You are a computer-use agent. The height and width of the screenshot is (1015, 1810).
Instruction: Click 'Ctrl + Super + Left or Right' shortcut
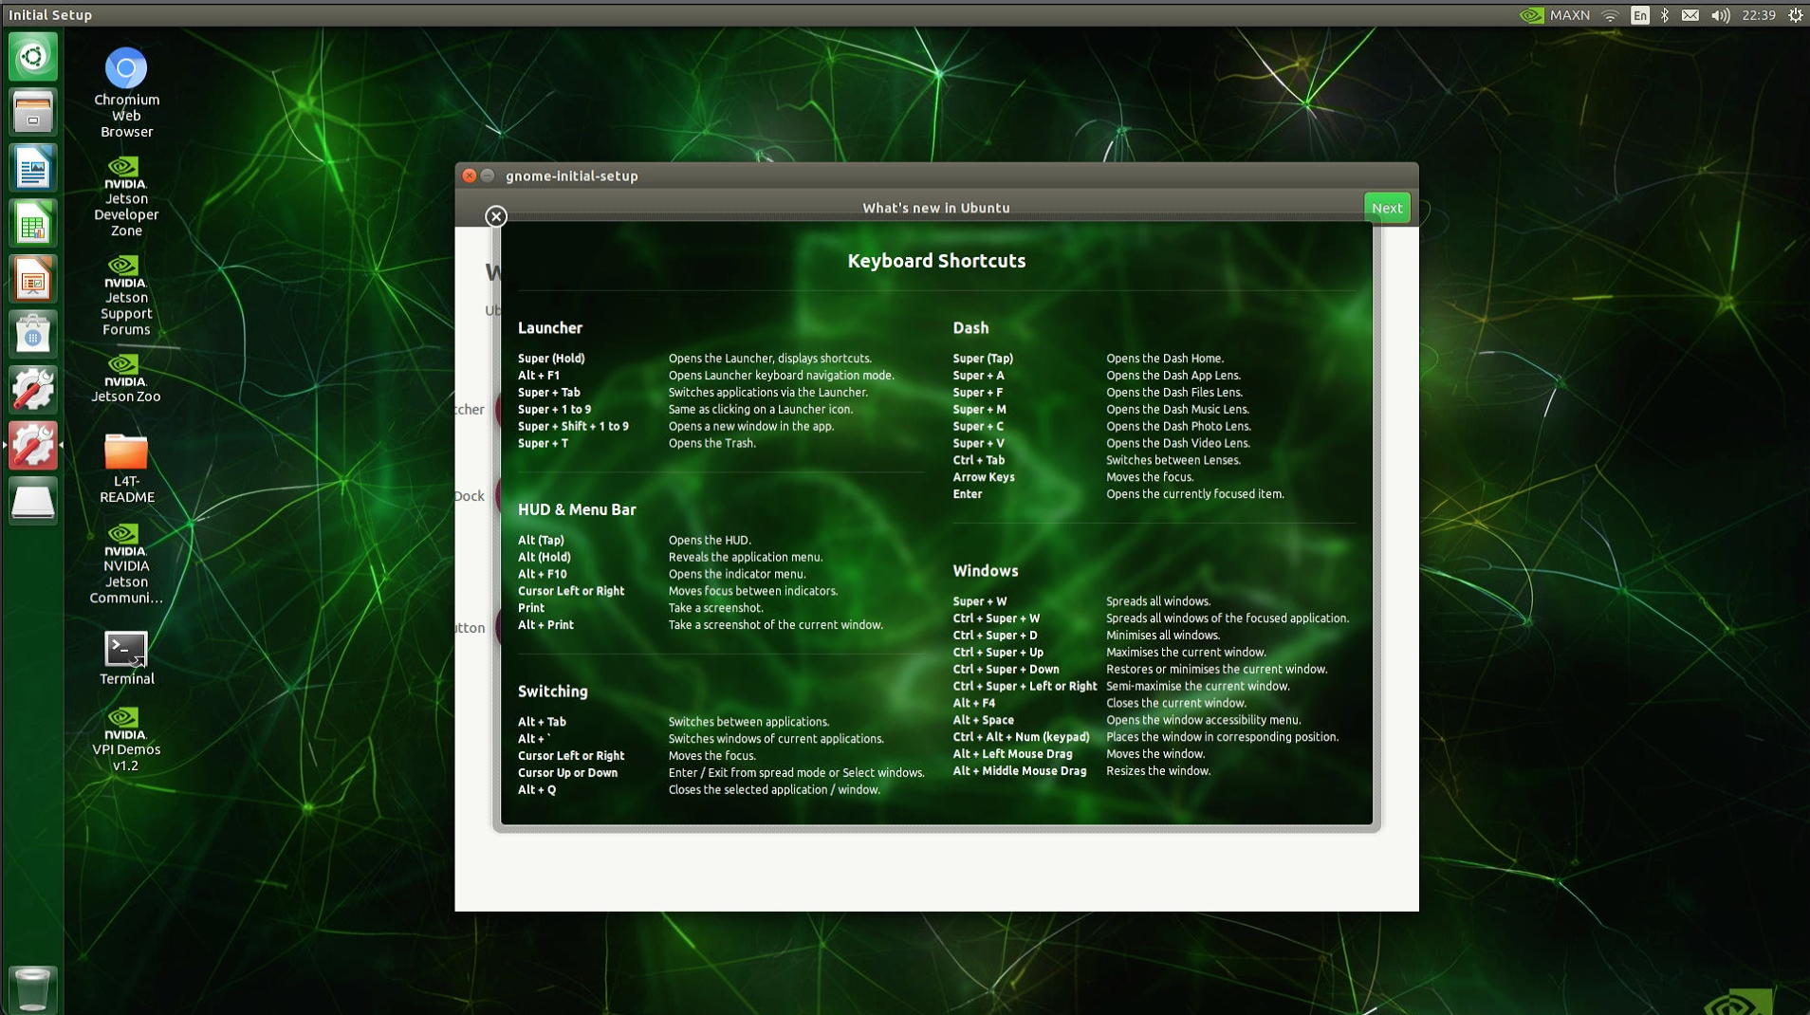(x=1025, y=687)
